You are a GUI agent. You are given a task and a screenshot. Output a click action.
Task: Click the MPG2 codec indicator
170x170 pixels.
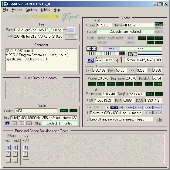[x=159, y=24]
